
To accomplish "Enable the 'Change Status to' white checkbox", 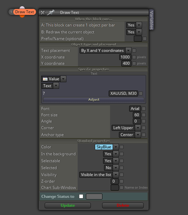I will pos(81,197).
